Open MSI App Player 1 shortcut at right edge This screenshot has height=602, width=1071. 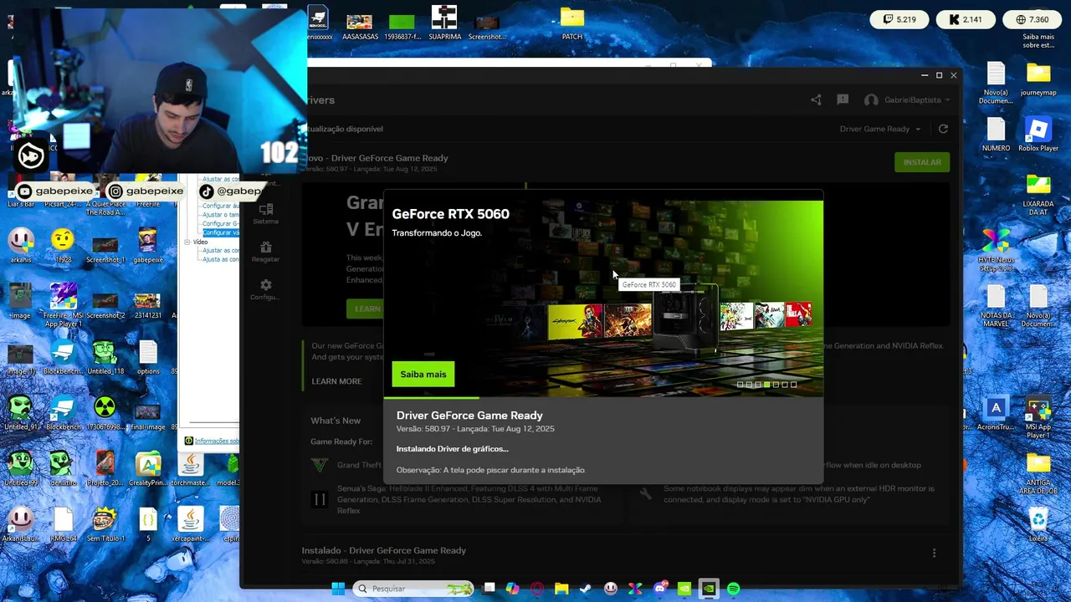coord(1038,418)
